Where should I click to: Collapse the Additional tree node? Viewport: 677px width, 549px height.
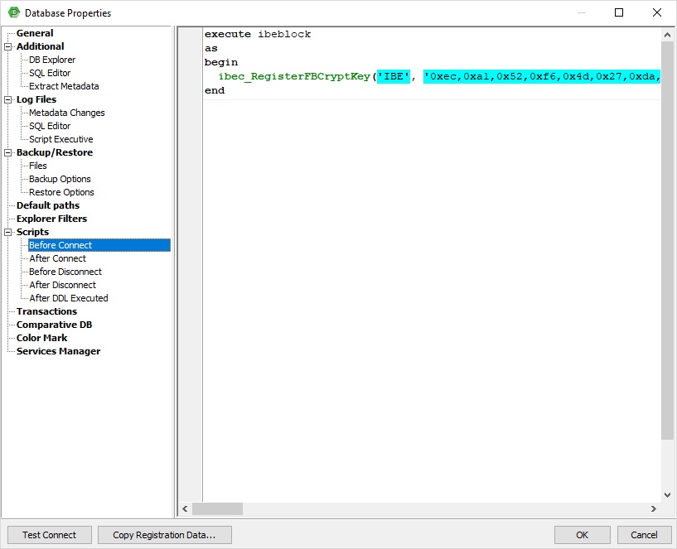(x=7, y=46)
